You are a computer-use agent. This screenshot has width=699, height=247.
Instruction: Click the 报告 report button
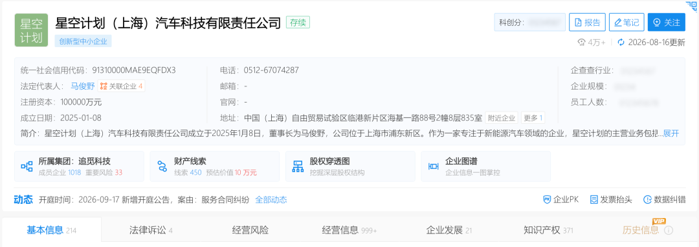click(587, 22)
